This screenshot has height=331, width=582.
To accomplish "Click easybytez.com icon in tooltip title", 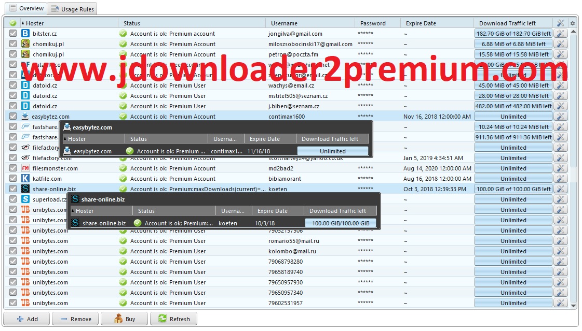I will [67, 127].
